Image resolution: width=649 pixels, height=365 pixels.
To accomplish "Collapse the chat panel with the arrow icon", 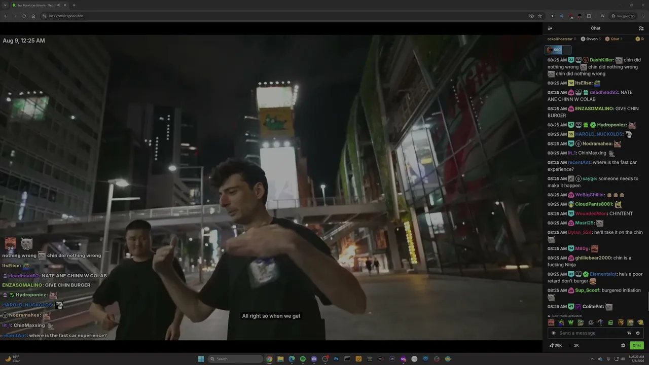I will point(550,28).
